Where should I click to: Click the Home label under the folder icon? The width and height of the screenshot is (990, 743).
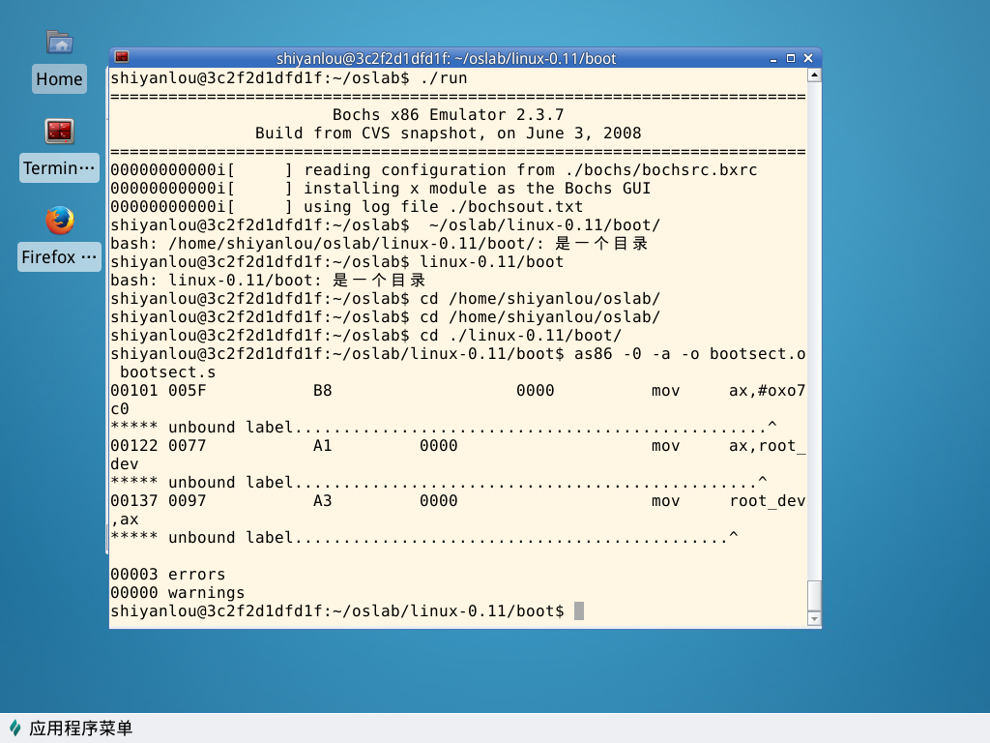pyautogui.click(x=60, y=79)
